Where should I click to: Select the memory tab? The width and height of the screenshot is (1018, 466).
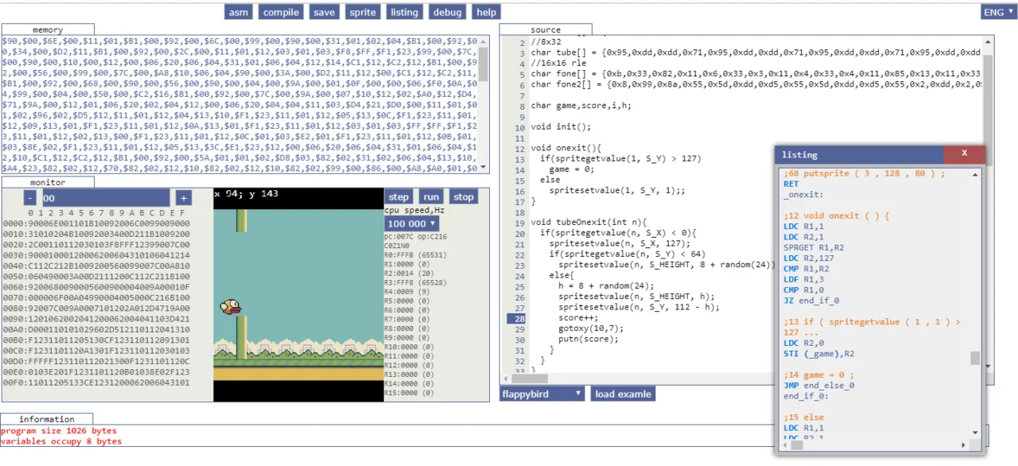pyautogui.click(x=48, y=29)
